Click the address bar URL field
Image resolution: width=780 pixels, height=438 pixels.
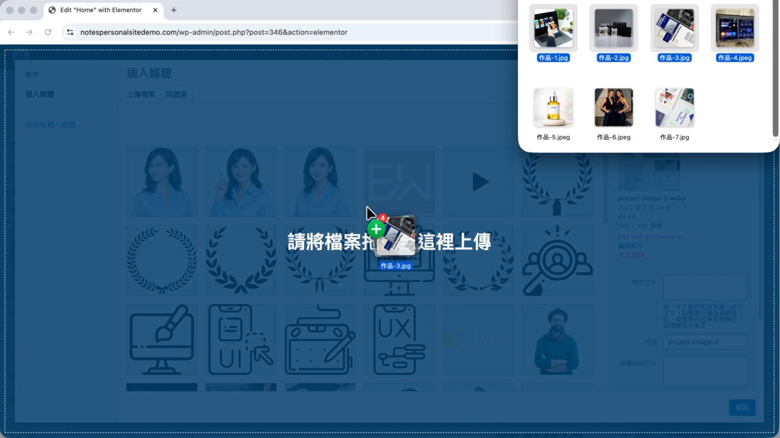213,32
